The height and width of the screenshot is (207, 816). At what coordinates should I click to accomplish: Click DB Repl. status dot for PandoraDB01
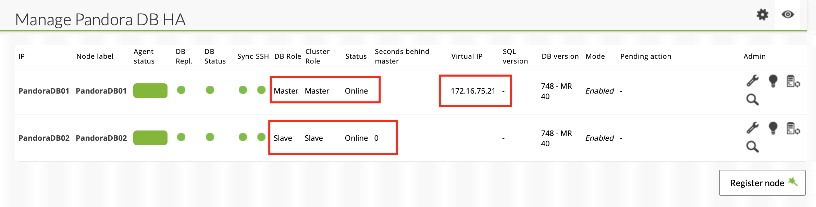coord(181,90)
